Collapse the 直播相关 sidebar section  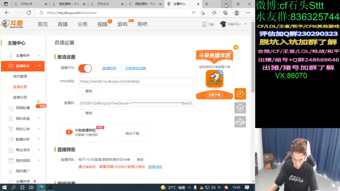pyautogui.click(x=39, y=66)
